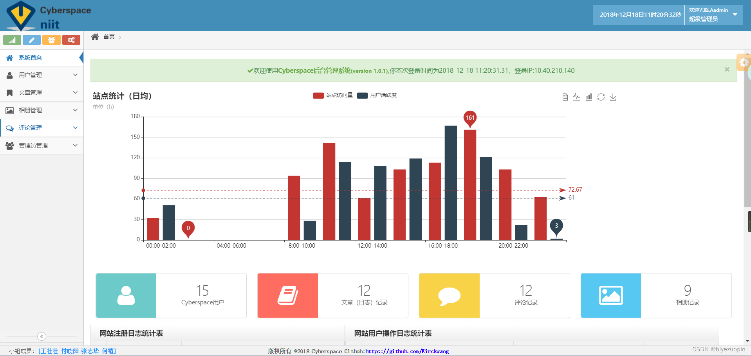
Task: Click the Cyberspace niit logo
Action: coord(49,16)
